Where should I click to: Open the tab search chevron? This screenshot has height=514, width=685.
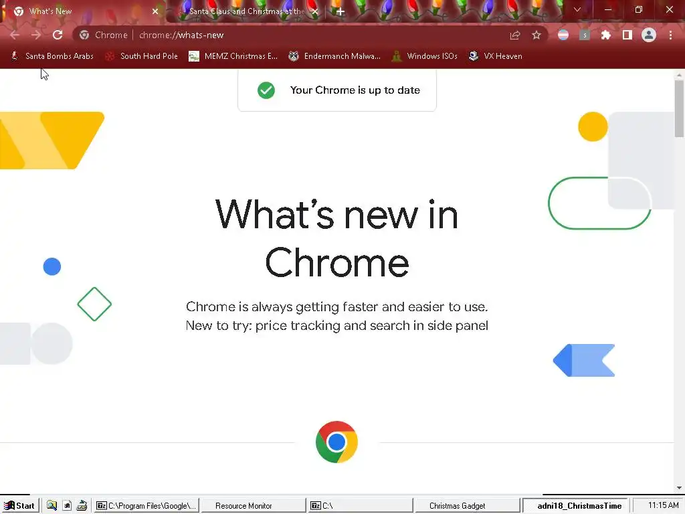click(x=577, y=9)
